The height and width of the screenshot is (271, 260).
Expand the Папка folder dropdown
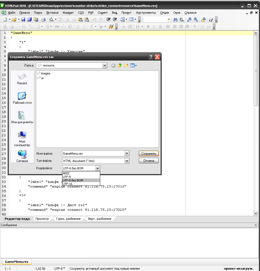click(x=105, y=65)
